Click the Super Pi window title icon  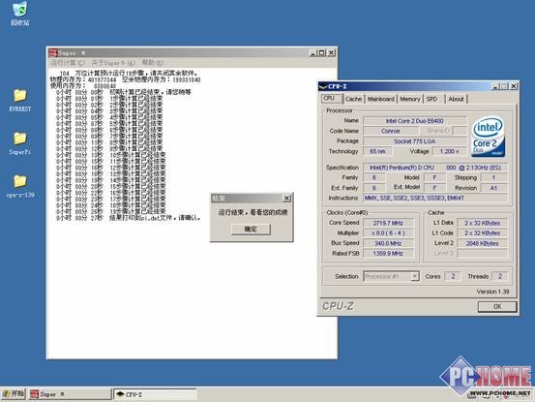coord(52,53)
